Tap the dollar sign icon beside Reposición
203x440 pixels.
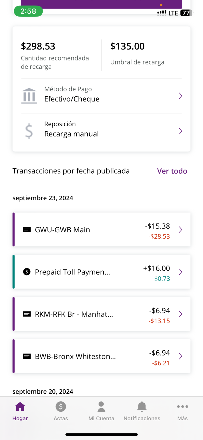click(x=29, y=131)
